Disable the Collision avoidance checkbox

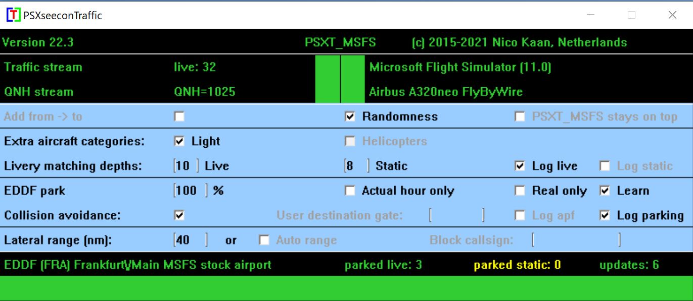coord(179,215)
